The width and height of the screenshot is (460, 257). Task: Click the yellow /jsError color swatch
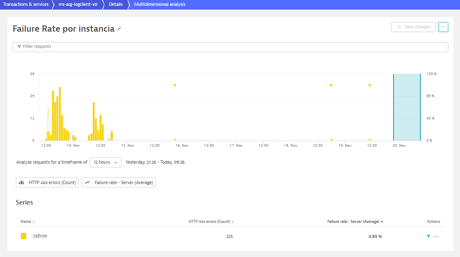(x=24, y=236)
